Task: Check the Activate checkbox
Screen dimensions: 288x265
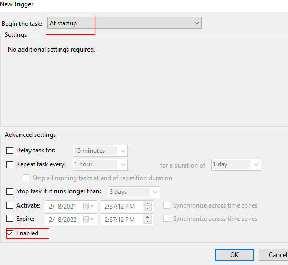Action: 9,205
